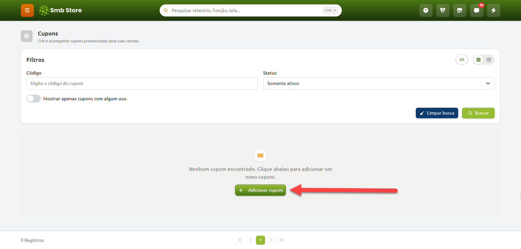Open the lightning bolt quick actions
Screen dimensions: 521x249
click(x=494, y=10)
